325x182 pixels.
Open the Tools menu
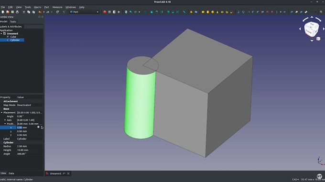pyautogui.click(x=28, y=7)
